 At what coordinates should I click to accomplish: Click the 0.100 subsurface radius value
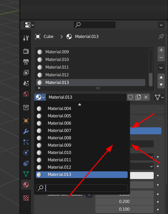coord(124,209)
